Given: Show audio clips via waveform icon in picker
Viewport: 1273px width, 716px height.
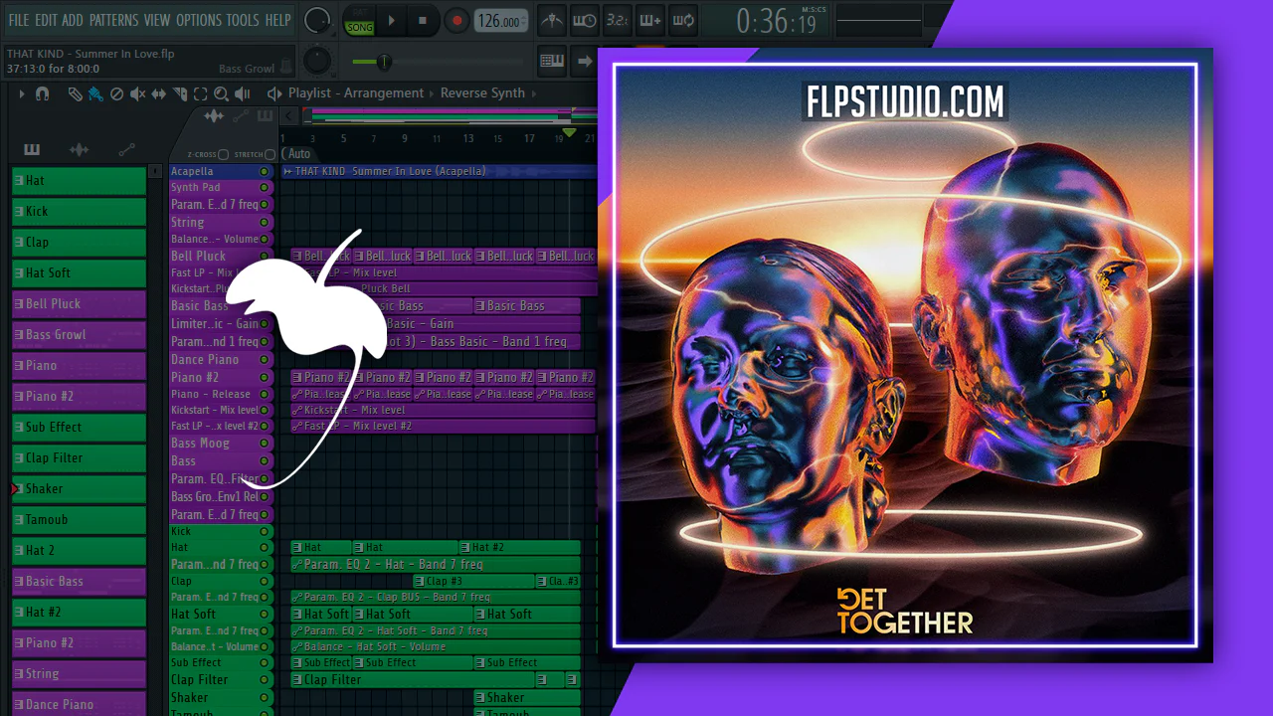Looking at the screenshot, I should (79, 150).
